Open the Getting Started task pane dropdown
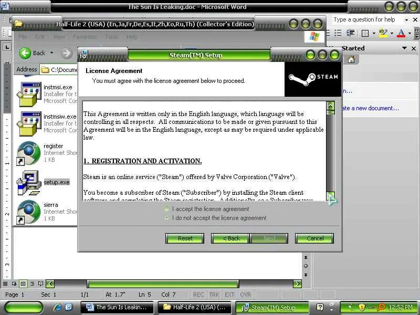The width and height of the screenshot is (420, 315). tap(404, 48)
